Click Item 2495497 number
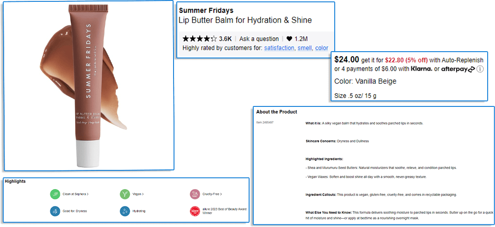495x227 pixels. pos(265,122)
